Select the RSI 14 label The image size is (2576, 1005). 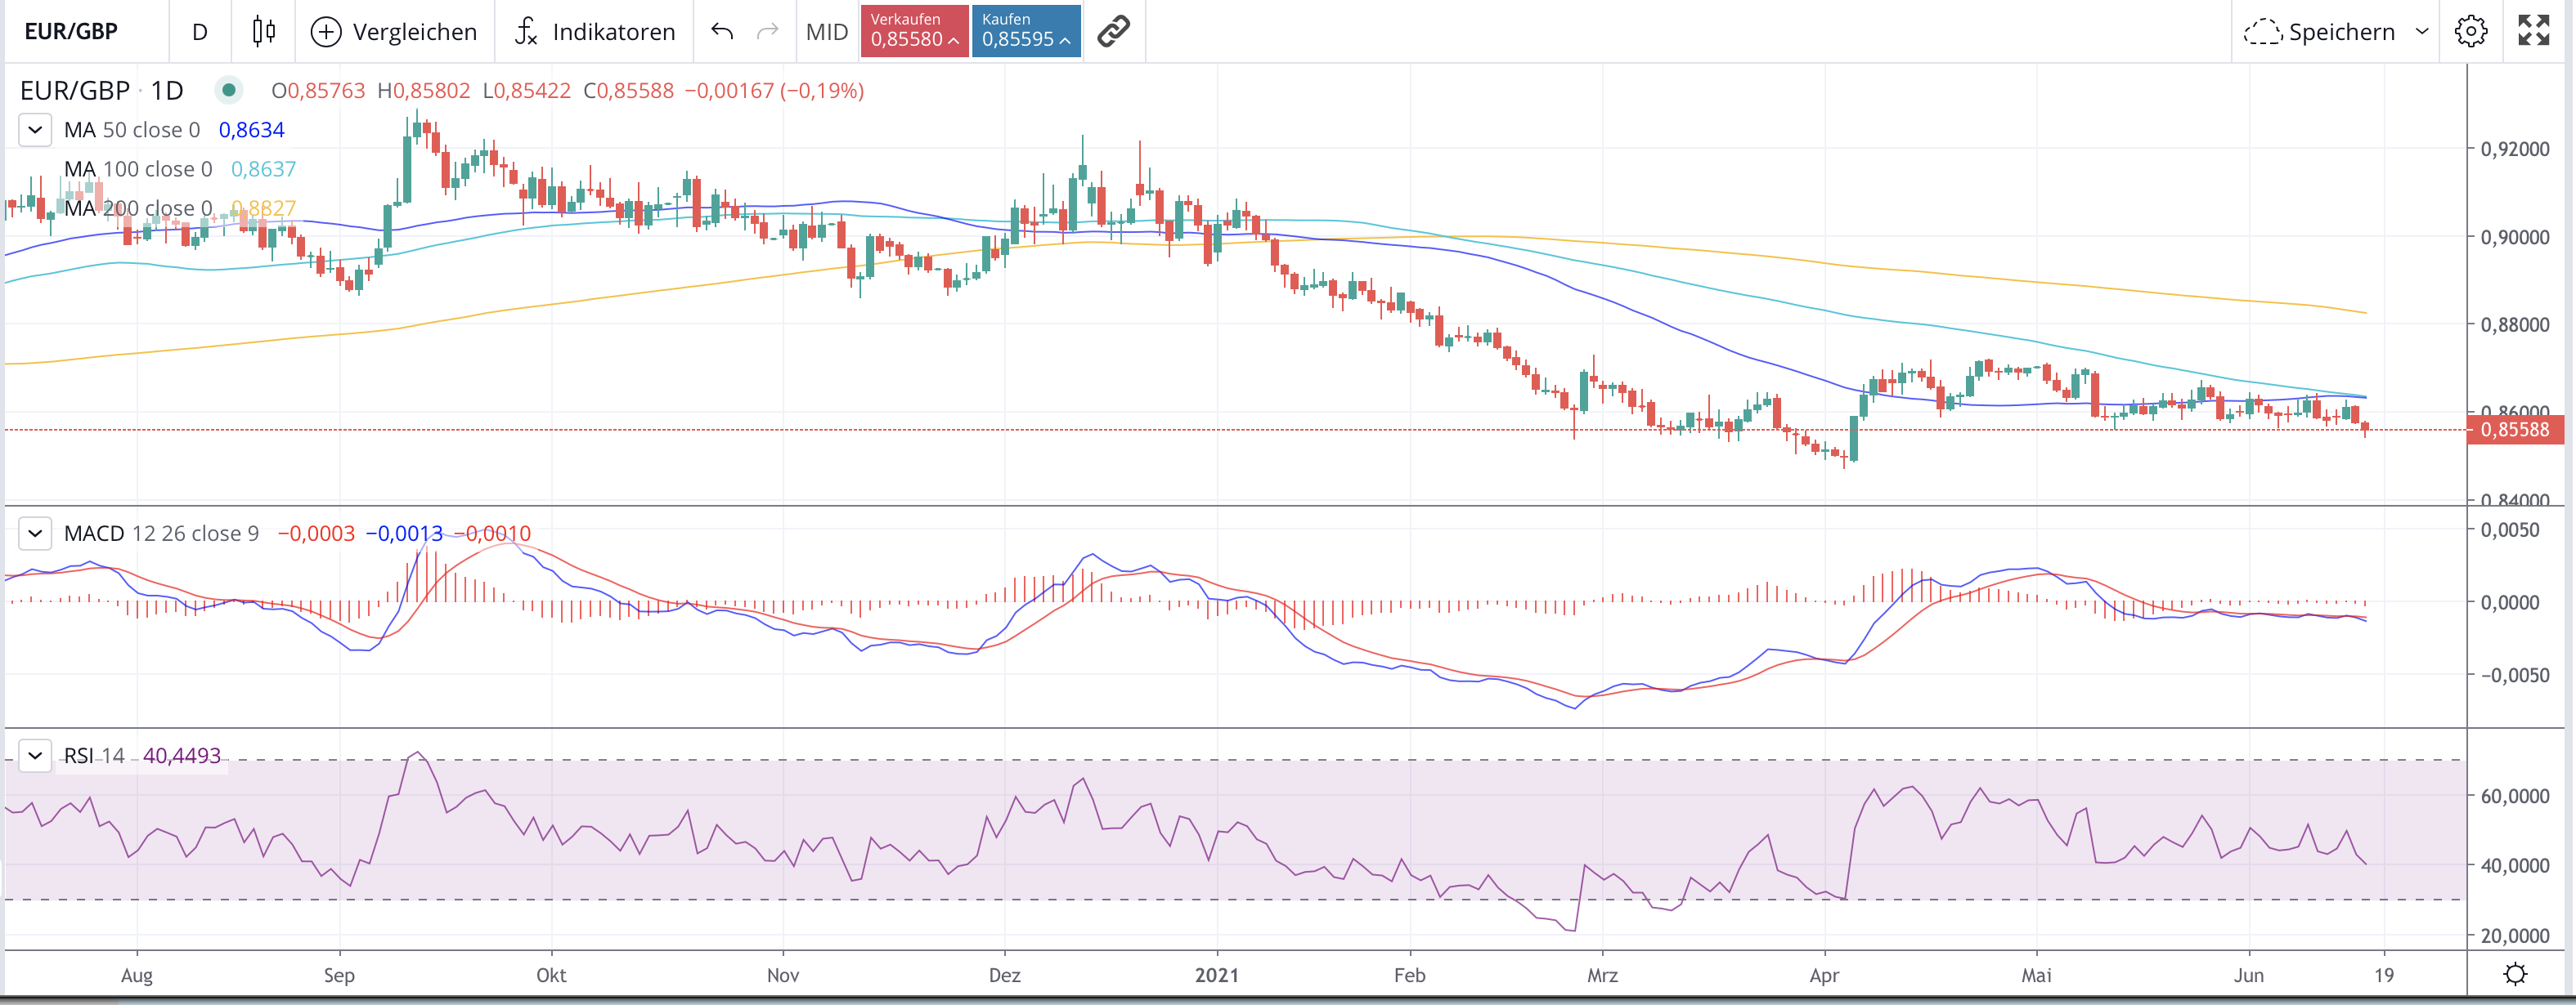click(95, 755)
